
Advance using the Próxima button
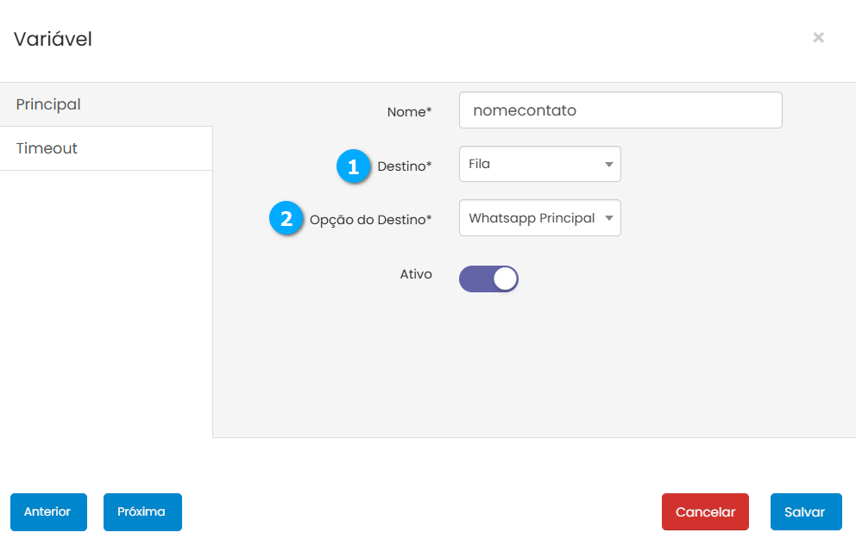pyautogui.click(x=142, y=511)
